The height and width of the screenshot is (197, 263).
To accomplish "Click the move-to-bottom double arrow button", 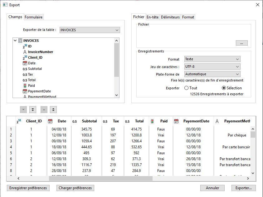I will click(x=33, y=110).
